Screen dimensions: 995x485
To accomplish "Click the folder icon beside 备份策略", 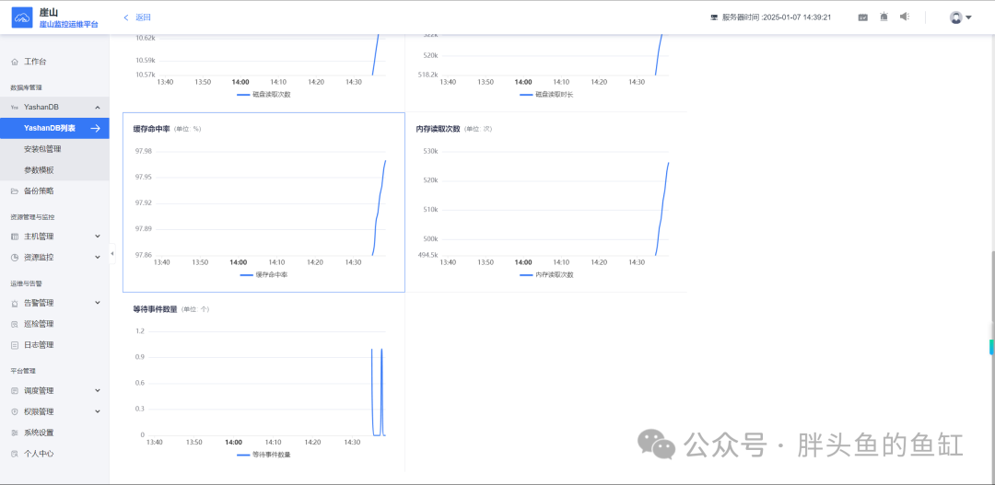I will click(15, 191).
